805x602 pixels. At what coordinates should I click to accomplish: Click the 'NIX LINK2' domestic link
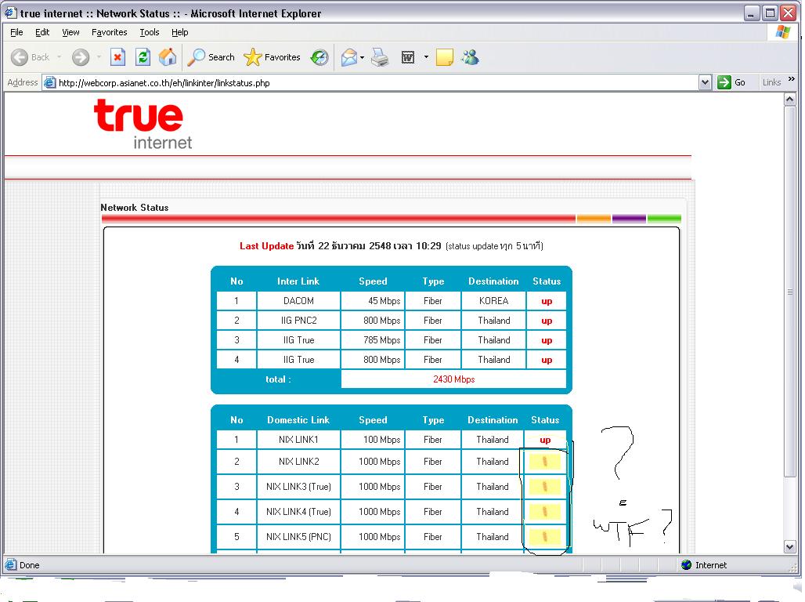pos(299,462)
